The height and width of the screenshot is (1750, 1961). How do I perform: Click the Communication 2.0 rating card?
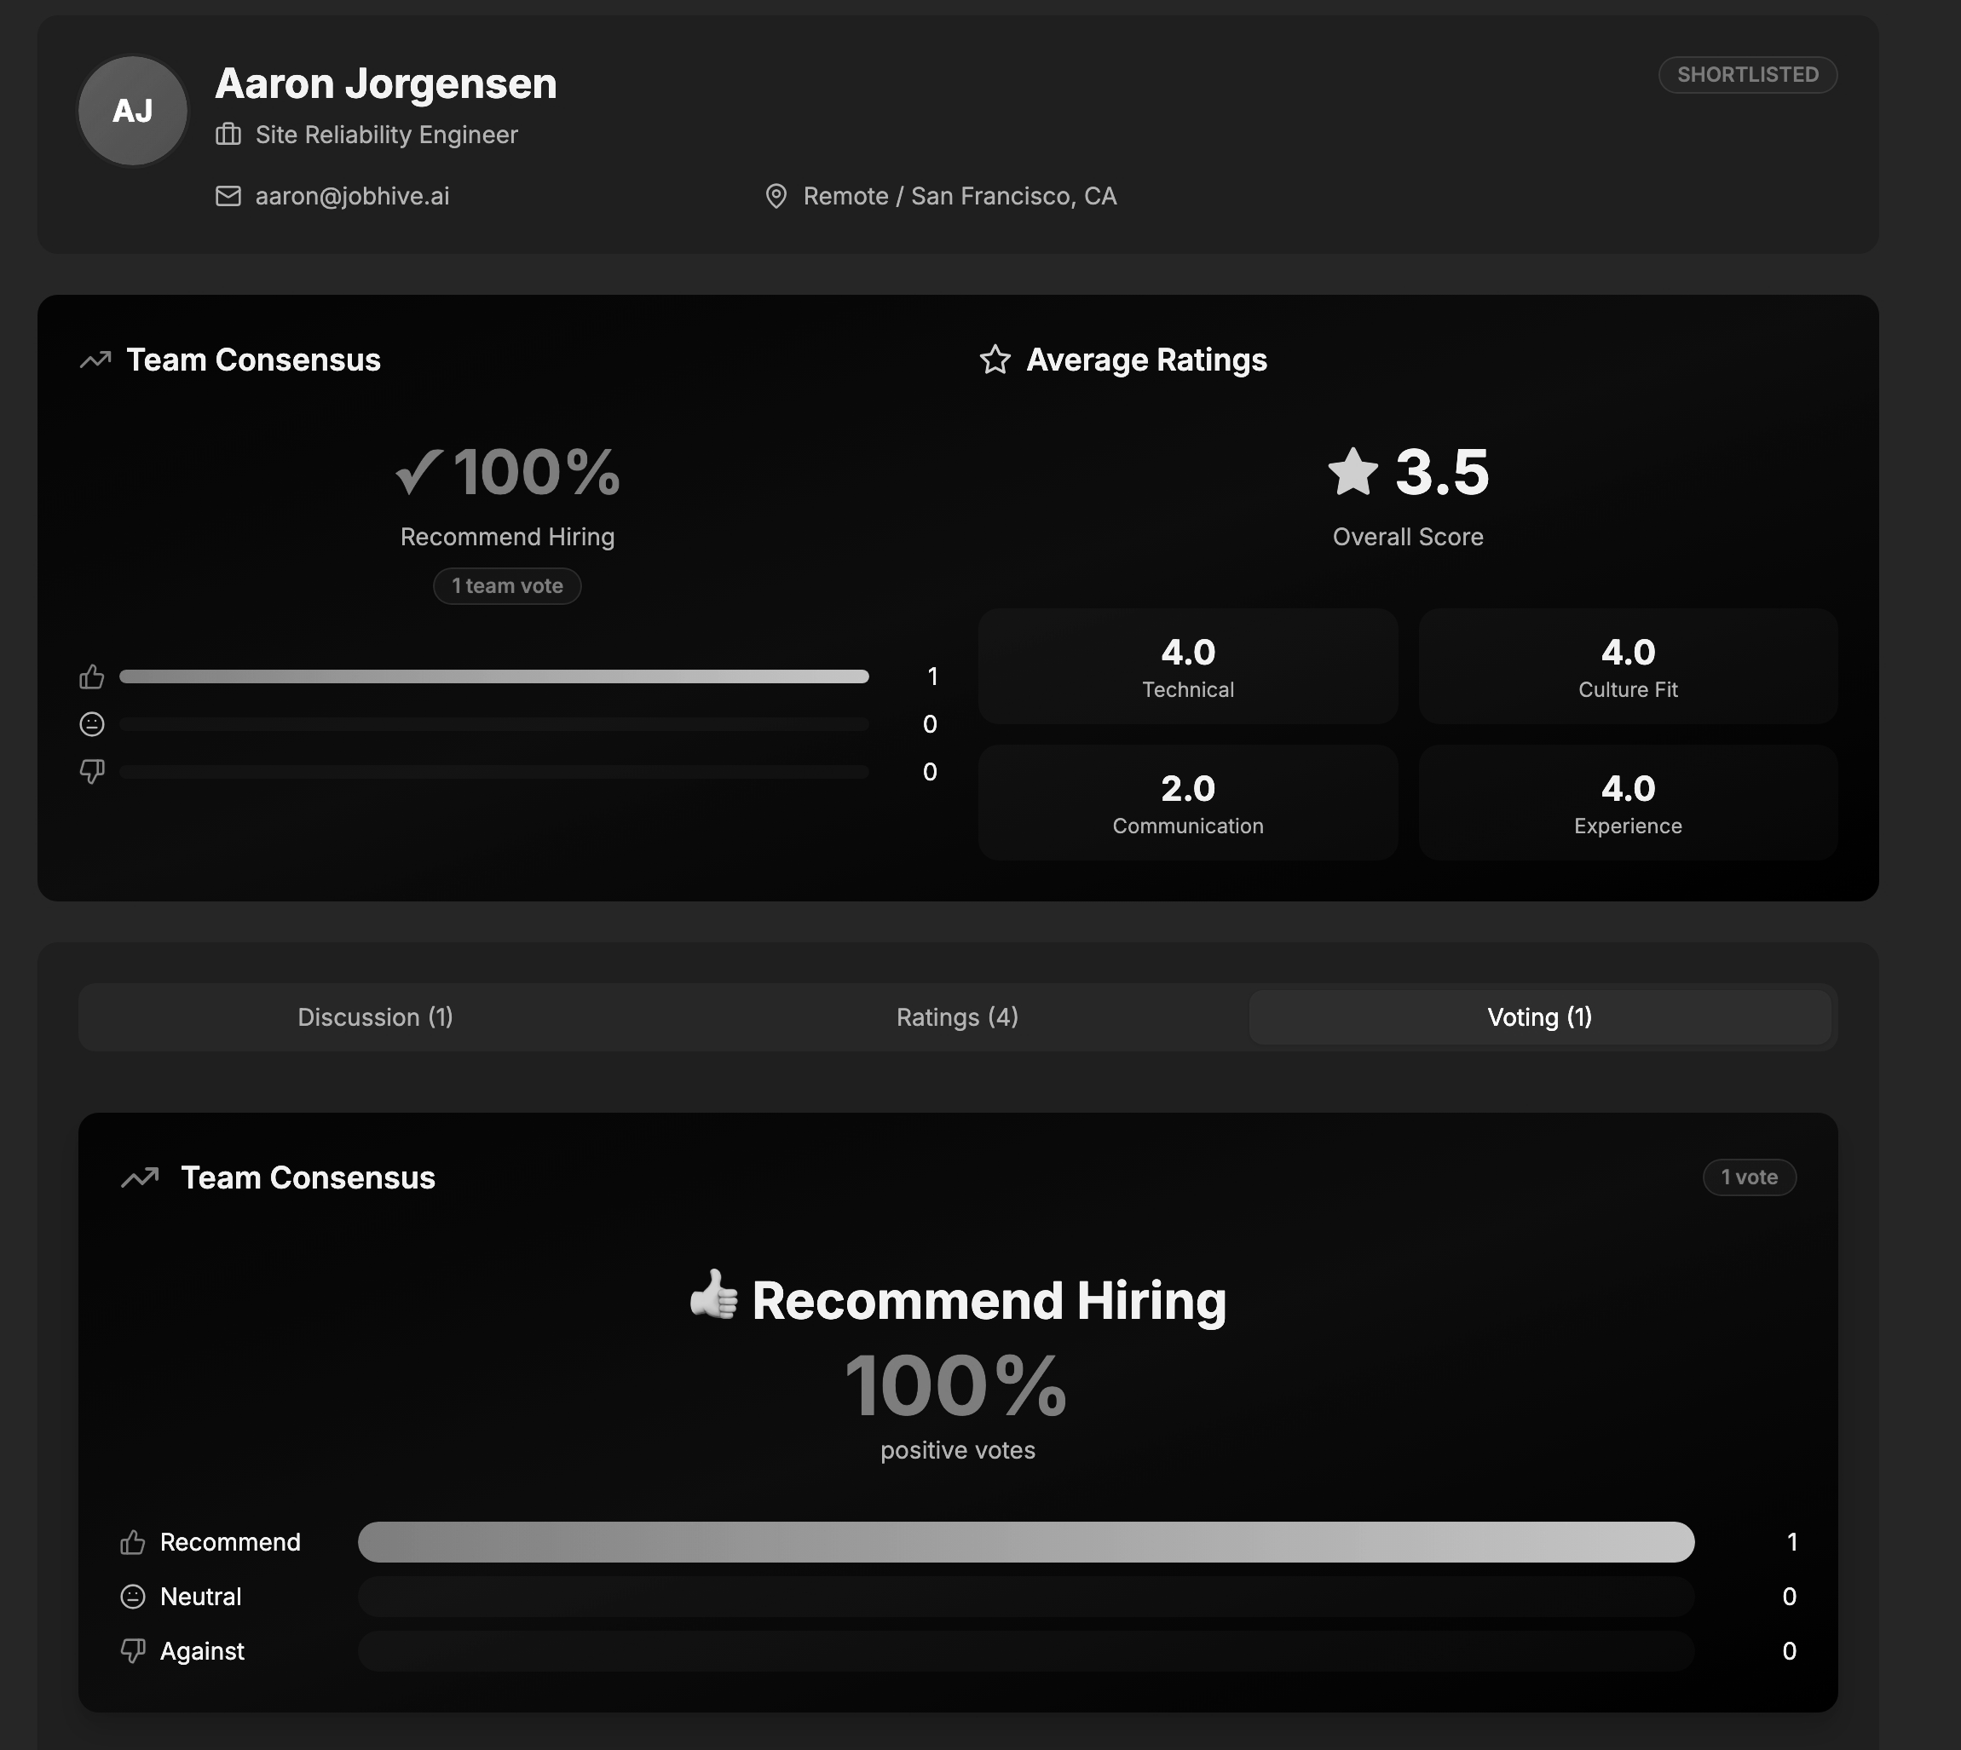point(1187,802)
